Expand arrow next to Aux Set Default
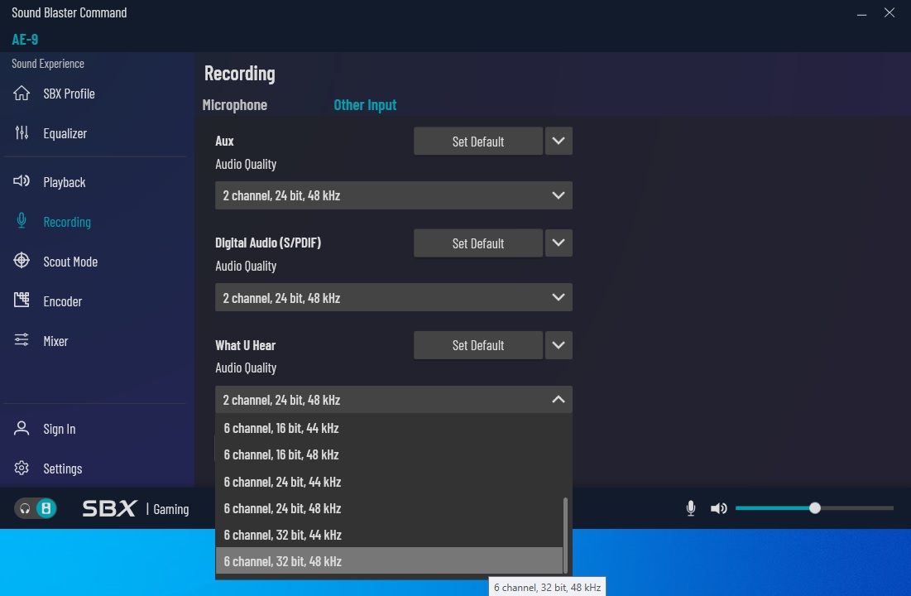Screen dimensions: 911x596 coord(559,142)
